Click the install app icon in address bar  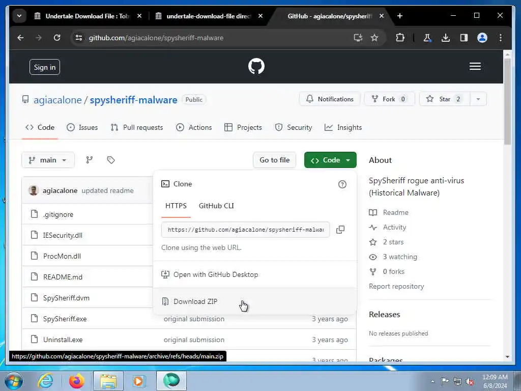(x=358, y=38)
